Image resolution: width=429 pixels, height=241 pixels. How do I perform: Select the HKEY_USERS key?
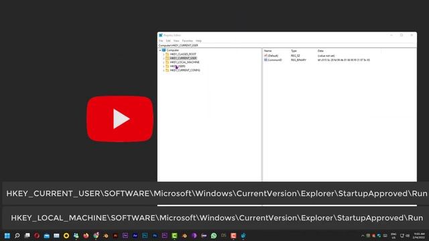(x=178, y=66)
